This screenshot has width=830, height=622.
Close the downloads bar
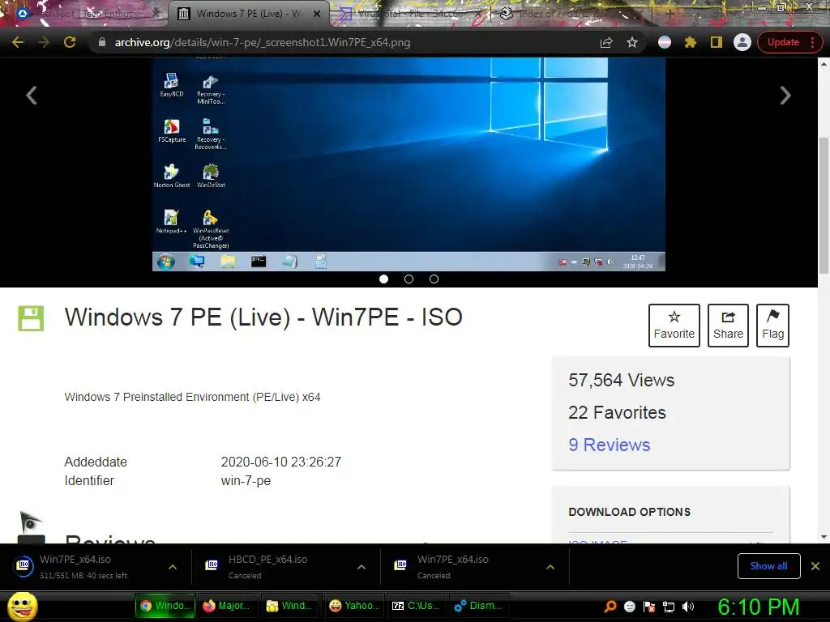click(815, 566)
